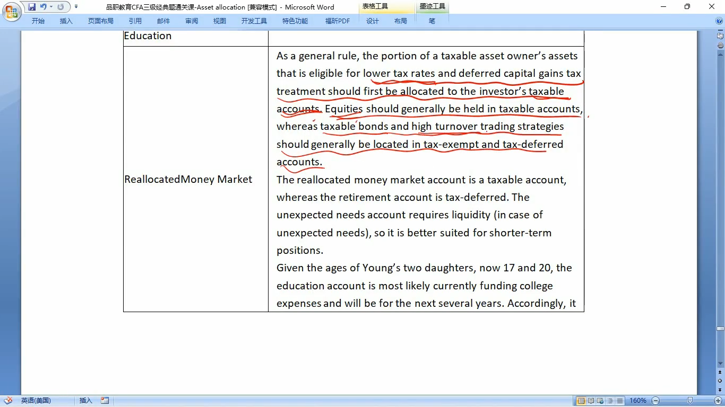The height and width of the screenshot is (407, 725).
Task: Open the 特色功能 tab
Action: (x=295, y=21)
